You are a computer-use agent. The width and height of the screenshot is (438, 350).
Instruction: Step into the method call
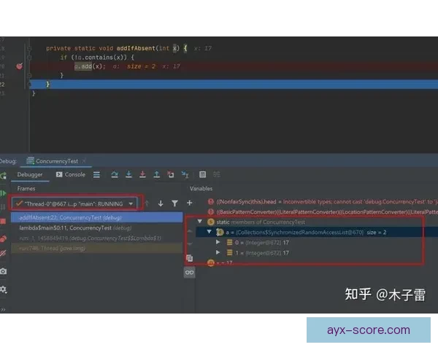128,175
